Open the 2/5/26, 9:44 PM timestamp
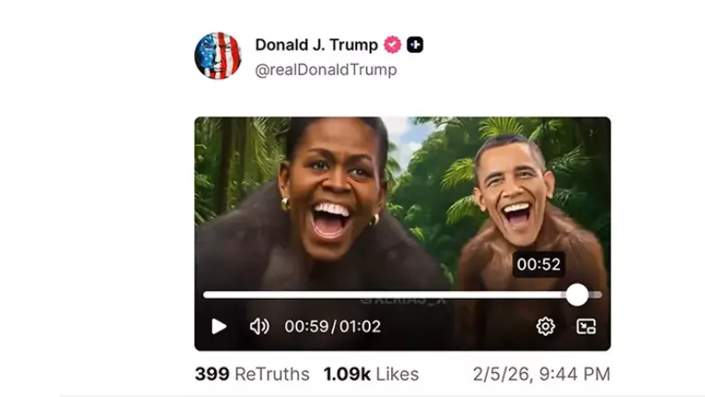 [x=541, y=374]
